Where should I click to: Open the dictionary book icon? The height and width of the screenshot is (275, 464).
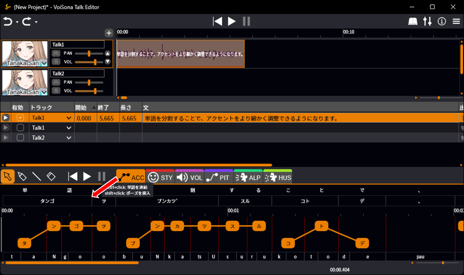(x=413, y=22)
